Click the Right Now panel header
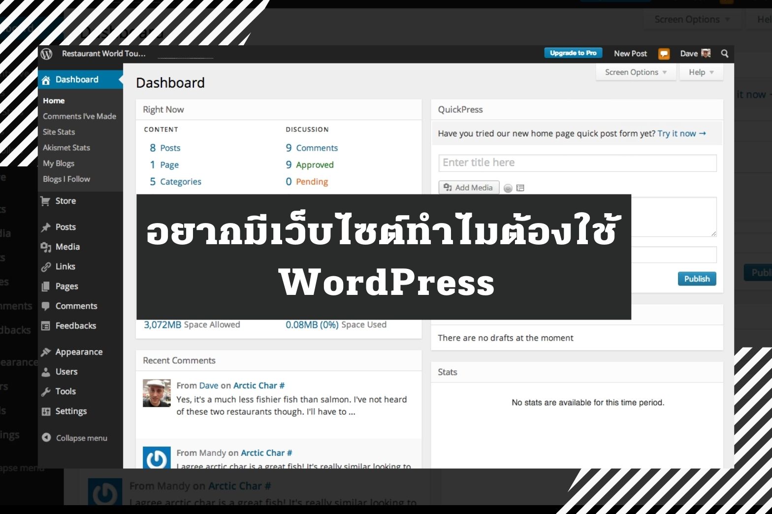The width and height of the screenshot is (772, 514). [x=279, y=110]
